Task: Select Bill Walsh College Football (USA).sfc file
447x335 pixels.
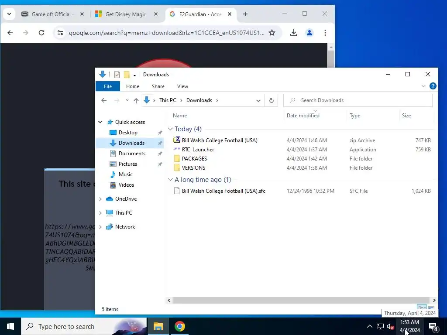Action: (x=223, y=191)
